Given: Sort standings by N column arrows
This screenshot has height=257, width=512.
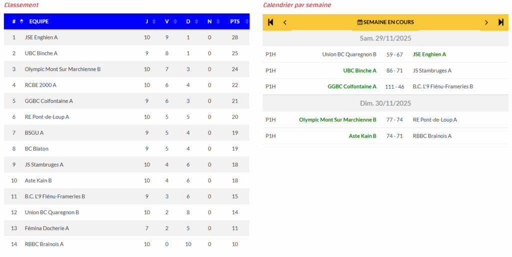Looking at the screenshot, I should click(x=217, y=21).
